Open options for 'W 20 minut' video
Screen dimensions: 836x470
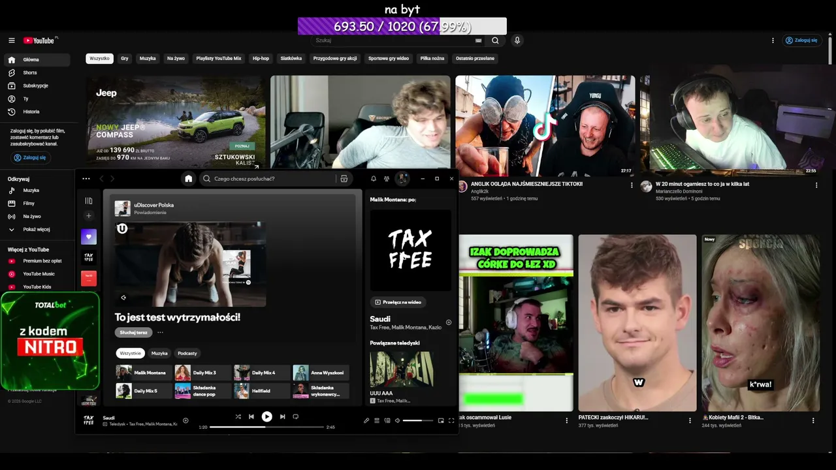[x=816, y=185]
